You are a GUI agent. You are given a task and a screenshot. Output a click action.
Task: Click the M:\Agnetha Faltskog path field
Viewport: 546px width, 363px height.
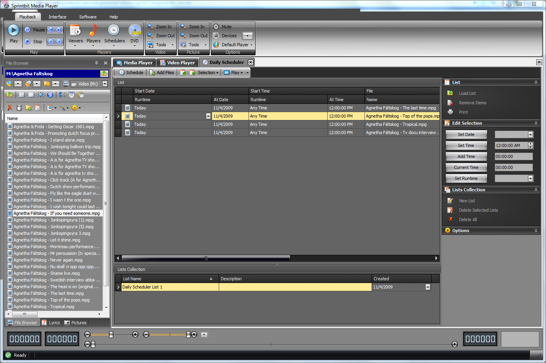pyautogui.click(x=53, y=74)
